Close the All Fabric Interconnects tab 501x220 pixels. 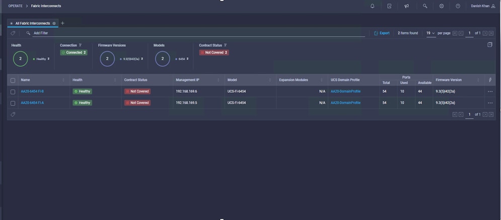tap(54, 23)
